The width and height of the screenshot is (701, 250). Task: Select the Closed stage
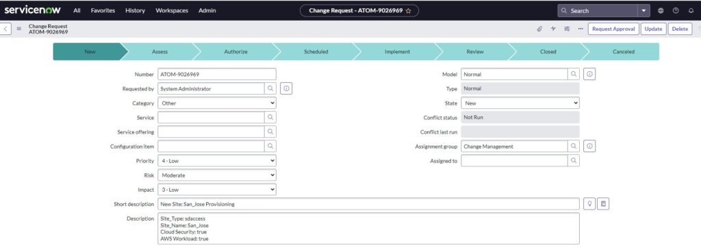tap(548, 51)
